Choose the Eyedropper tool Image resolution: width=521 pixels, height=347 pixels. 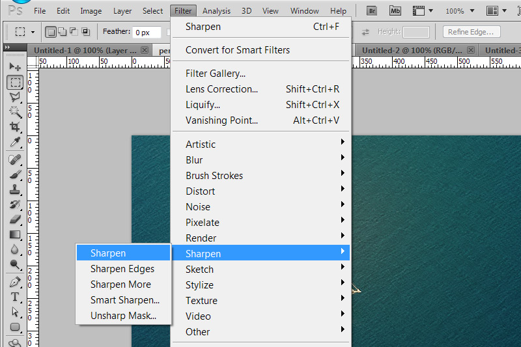tap(15, 143)
